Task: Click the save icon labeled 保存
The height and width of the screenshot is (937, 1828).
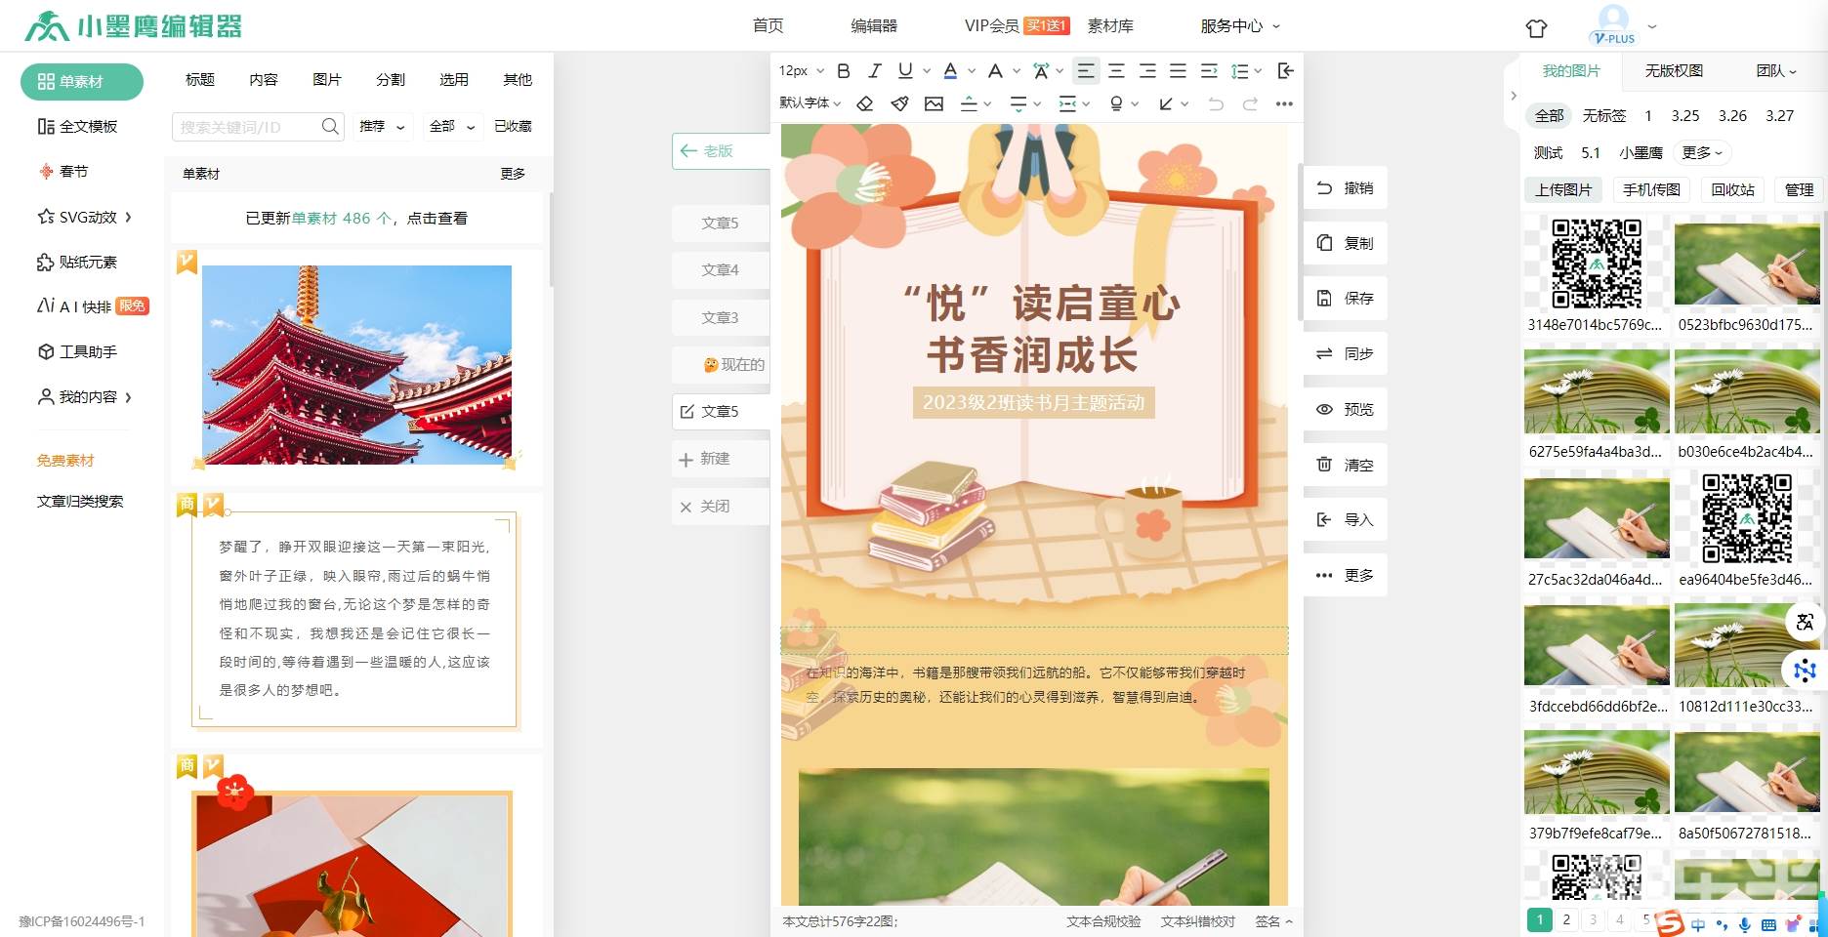Action: point(1345,299)
